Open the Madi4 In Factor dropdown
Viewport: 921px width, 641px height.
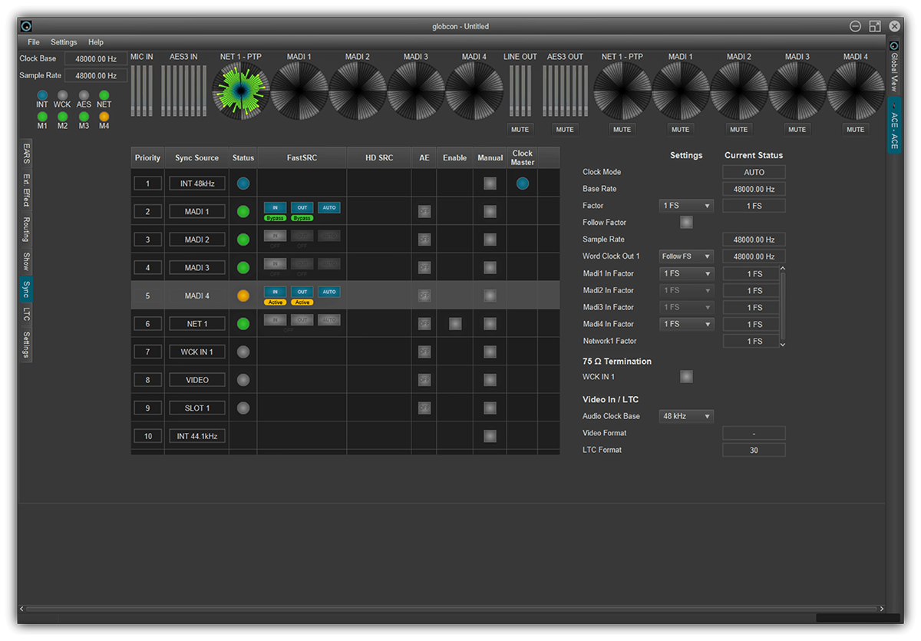(686, 324)
